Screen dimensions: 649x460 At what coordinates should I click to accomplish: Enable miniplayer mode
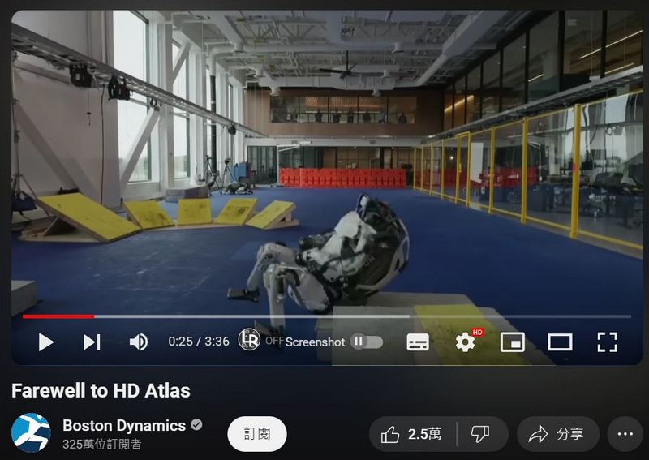click(513, 342)
